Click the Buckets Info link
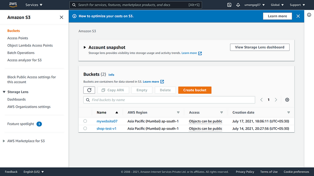This screenshot has height=176, width=314. point(111,75)
